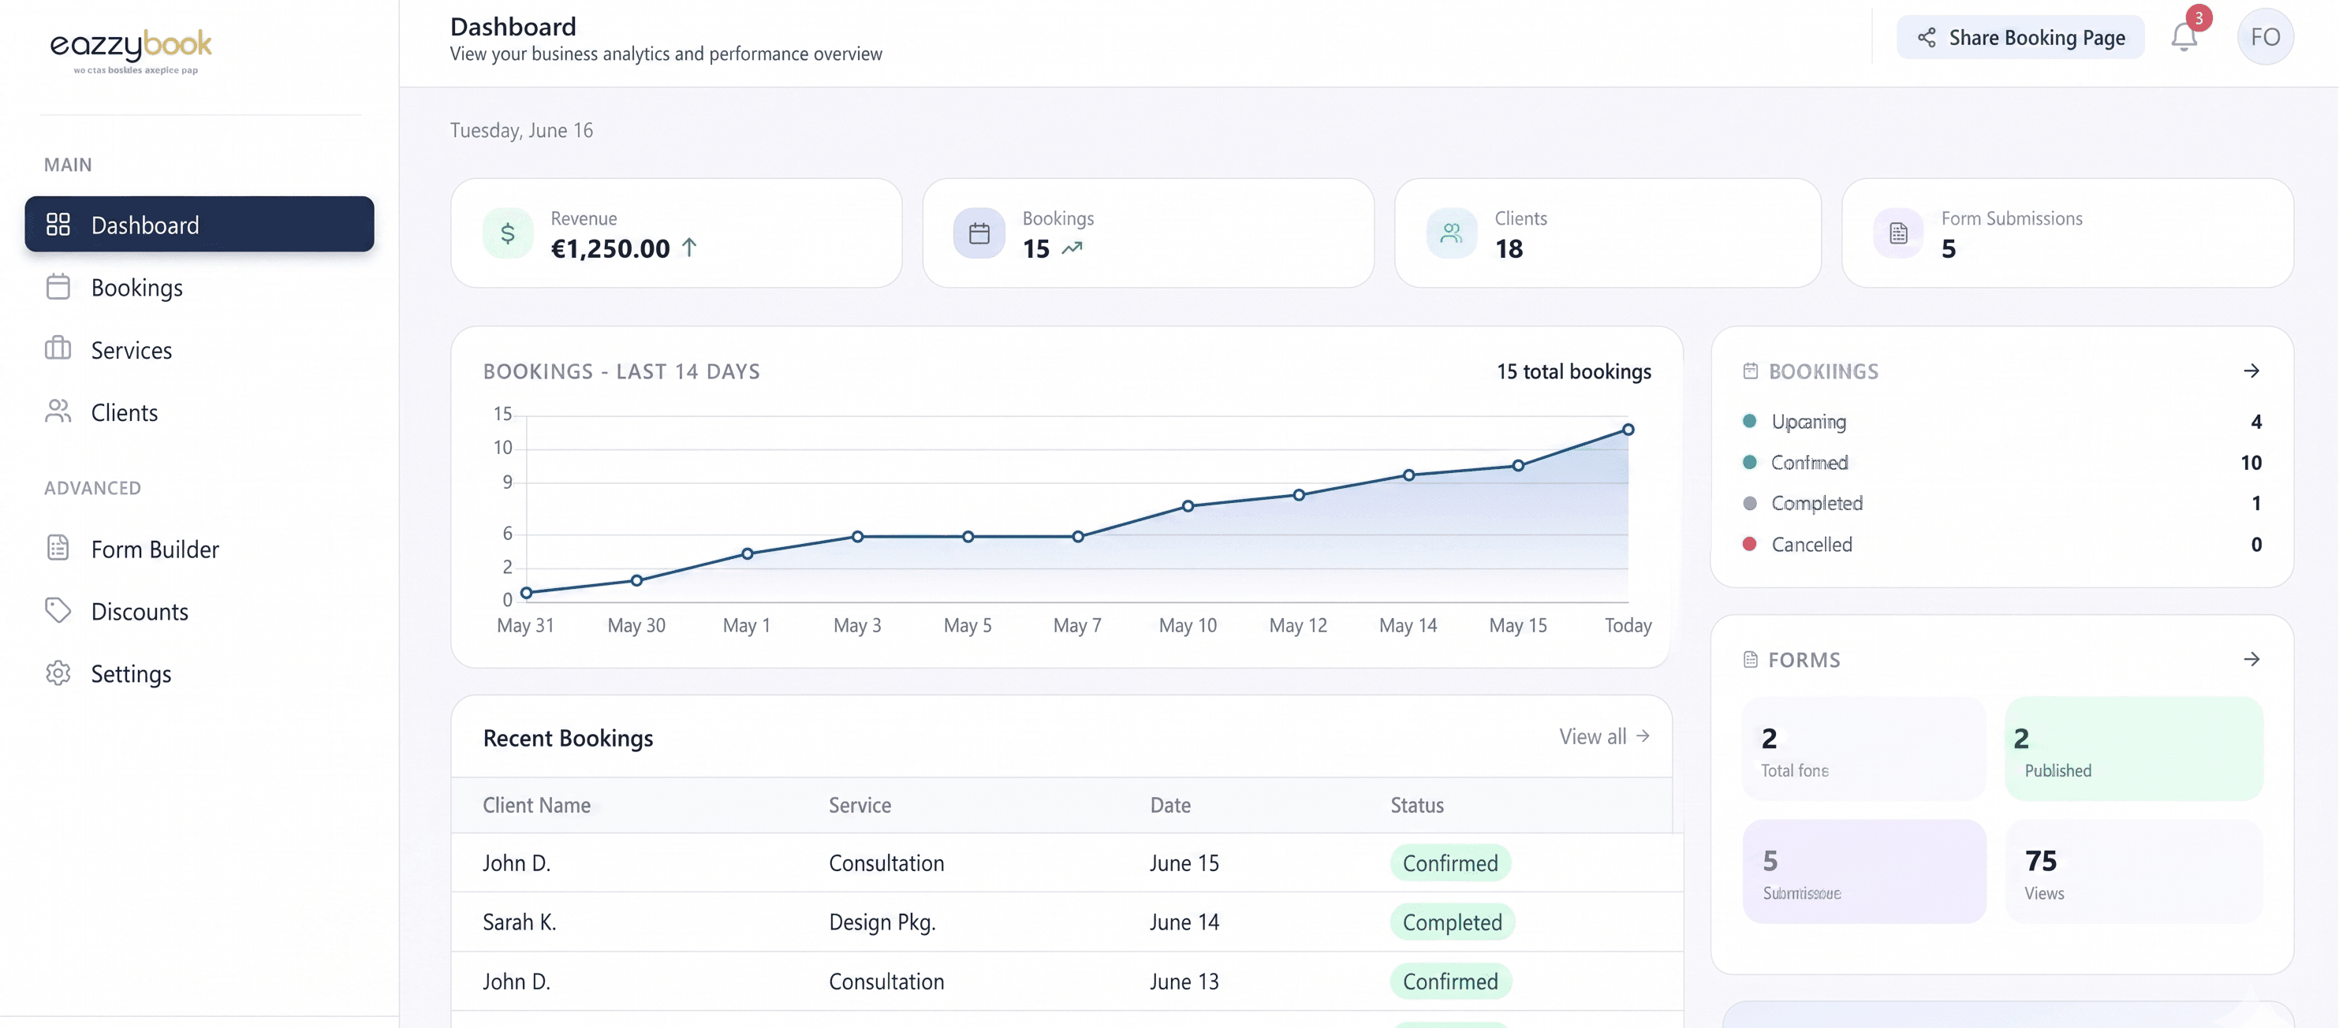Click the Views tile showing 75

tap(2134, 871)
